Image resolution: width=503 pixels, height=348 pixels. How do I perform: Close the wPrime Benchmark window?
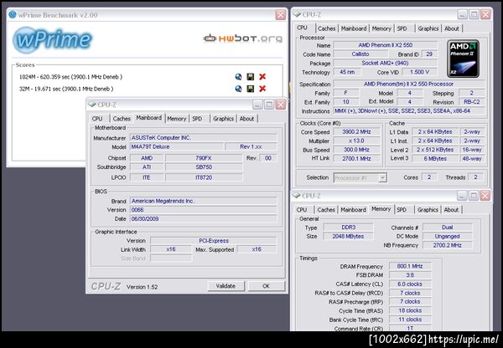pyautogui.click(x=280, y=15)
